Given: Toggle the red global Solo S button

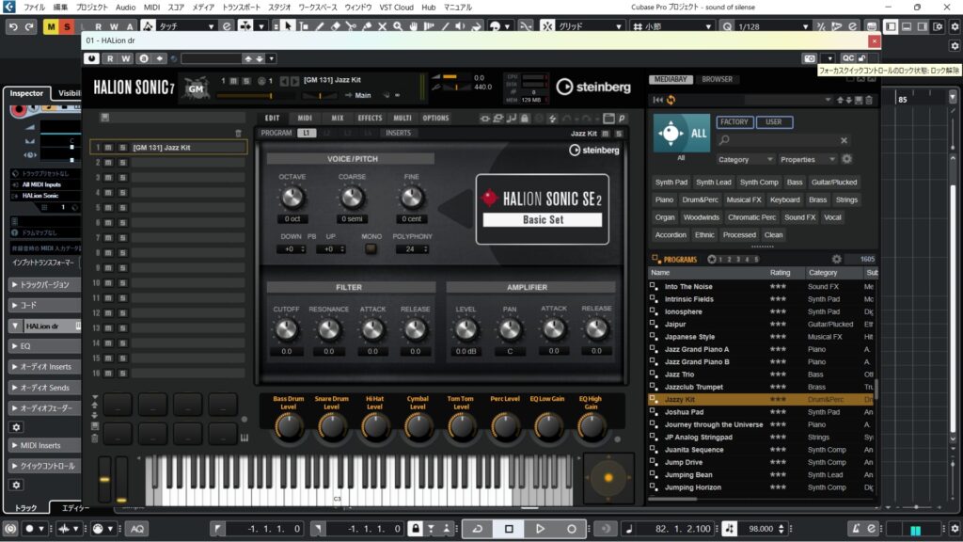Looking at the screenshot, I should (67, 26).
